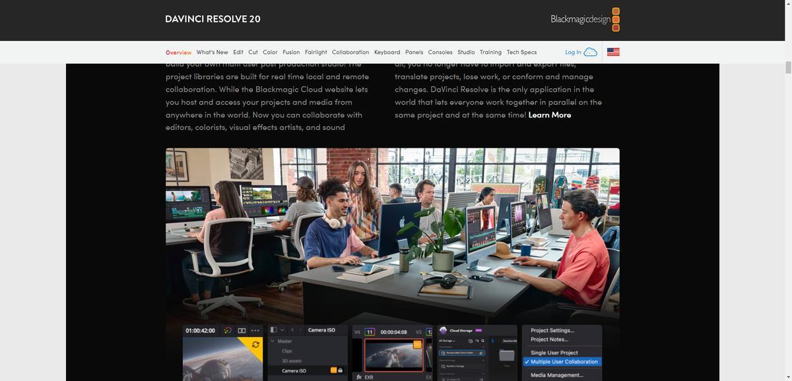The width and height of the screenshot is (792, 381).
Task: Click the lock icon on Camera ISO bin
Action: (341, 370)
